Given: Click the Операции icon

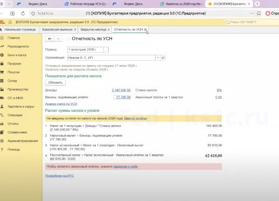Looking at the screenshot, I should pyautogui.click(x=2, y=115).
